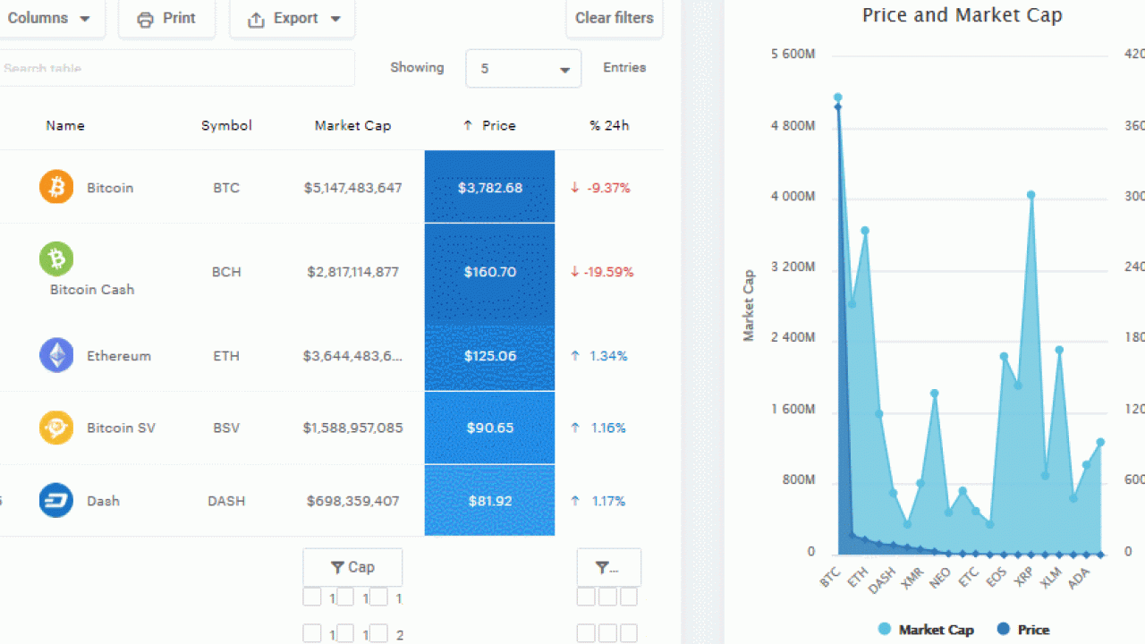Toggle Price series via legend swatch
The image size is (1145, 644).
(x=1003, y=630)
